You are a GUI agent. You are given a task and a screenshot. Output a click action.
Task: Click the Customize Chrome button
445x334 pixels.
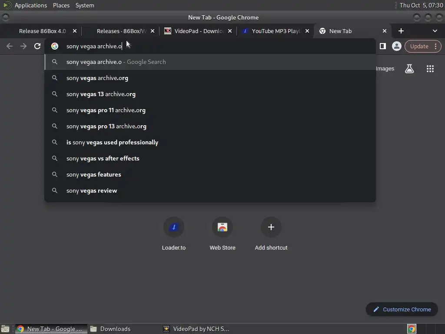click(x=402, y=309)
